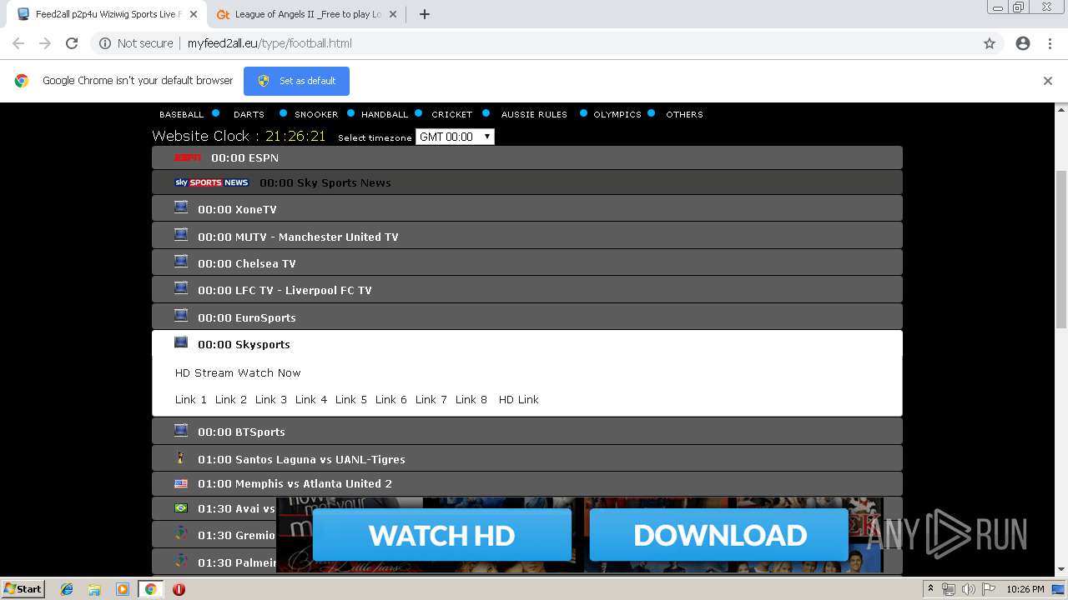Expand the 00:00 XoneTV row
The image size is (1068, 600).
[527, 208]
